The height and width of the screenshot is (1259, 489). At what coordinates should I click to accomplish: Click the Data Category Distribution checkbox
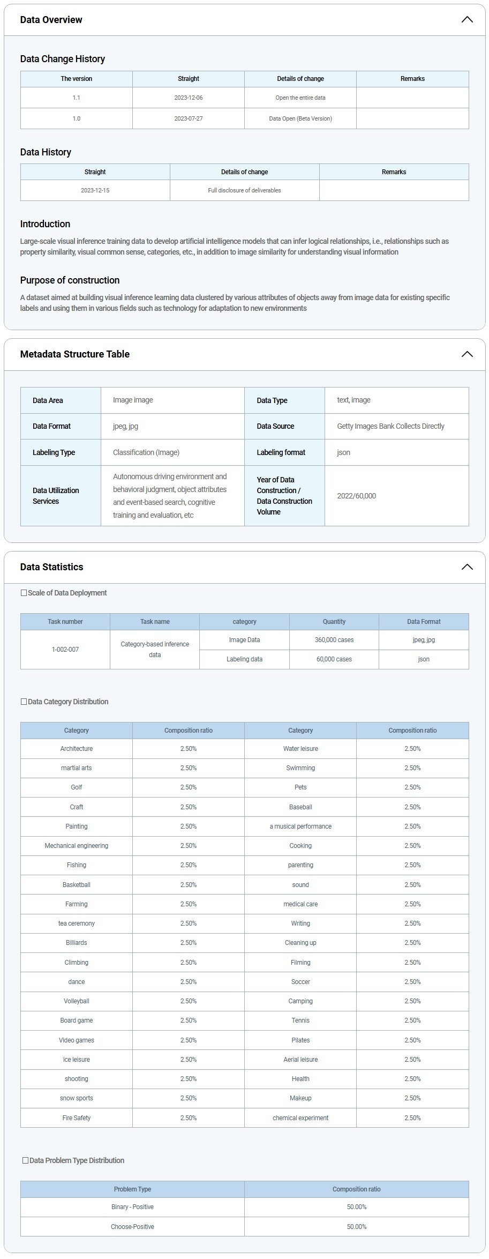pyautogui.click(x=24, y=702)
